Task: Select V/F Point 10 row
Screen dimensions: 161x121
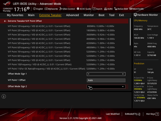Action: point(64,65)
